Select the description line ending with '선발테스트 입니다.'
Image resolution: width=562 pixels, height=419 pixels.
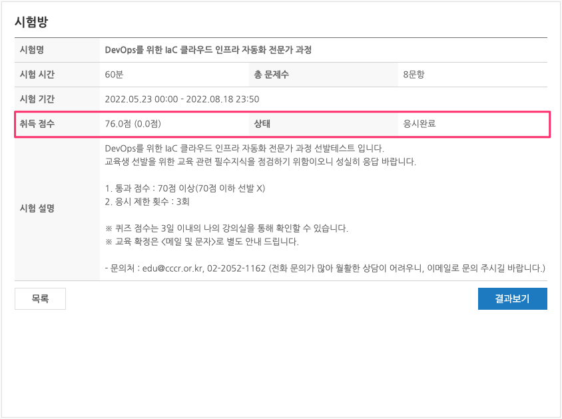(244, 149)
